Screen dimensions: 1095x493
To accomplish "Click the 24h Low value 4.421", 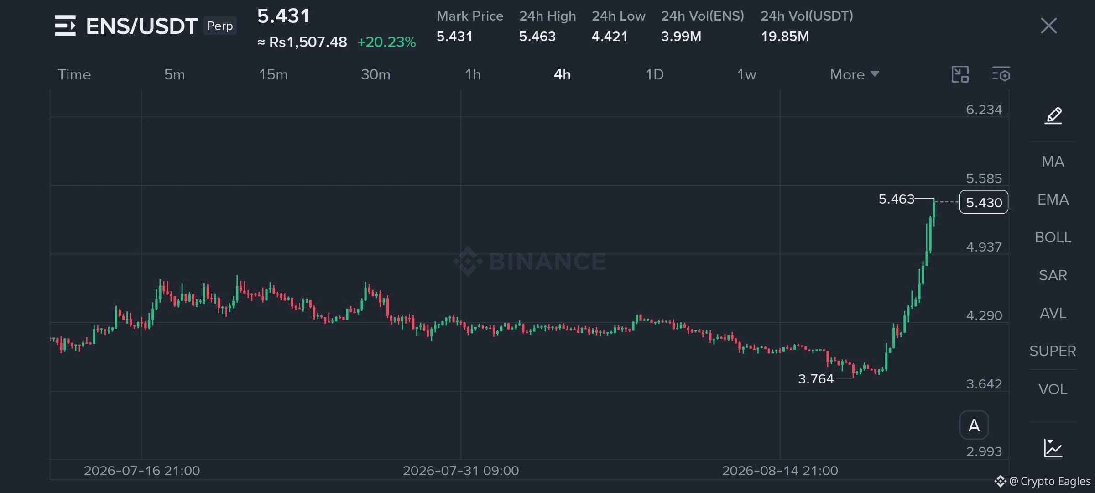I will pos(610,37).
